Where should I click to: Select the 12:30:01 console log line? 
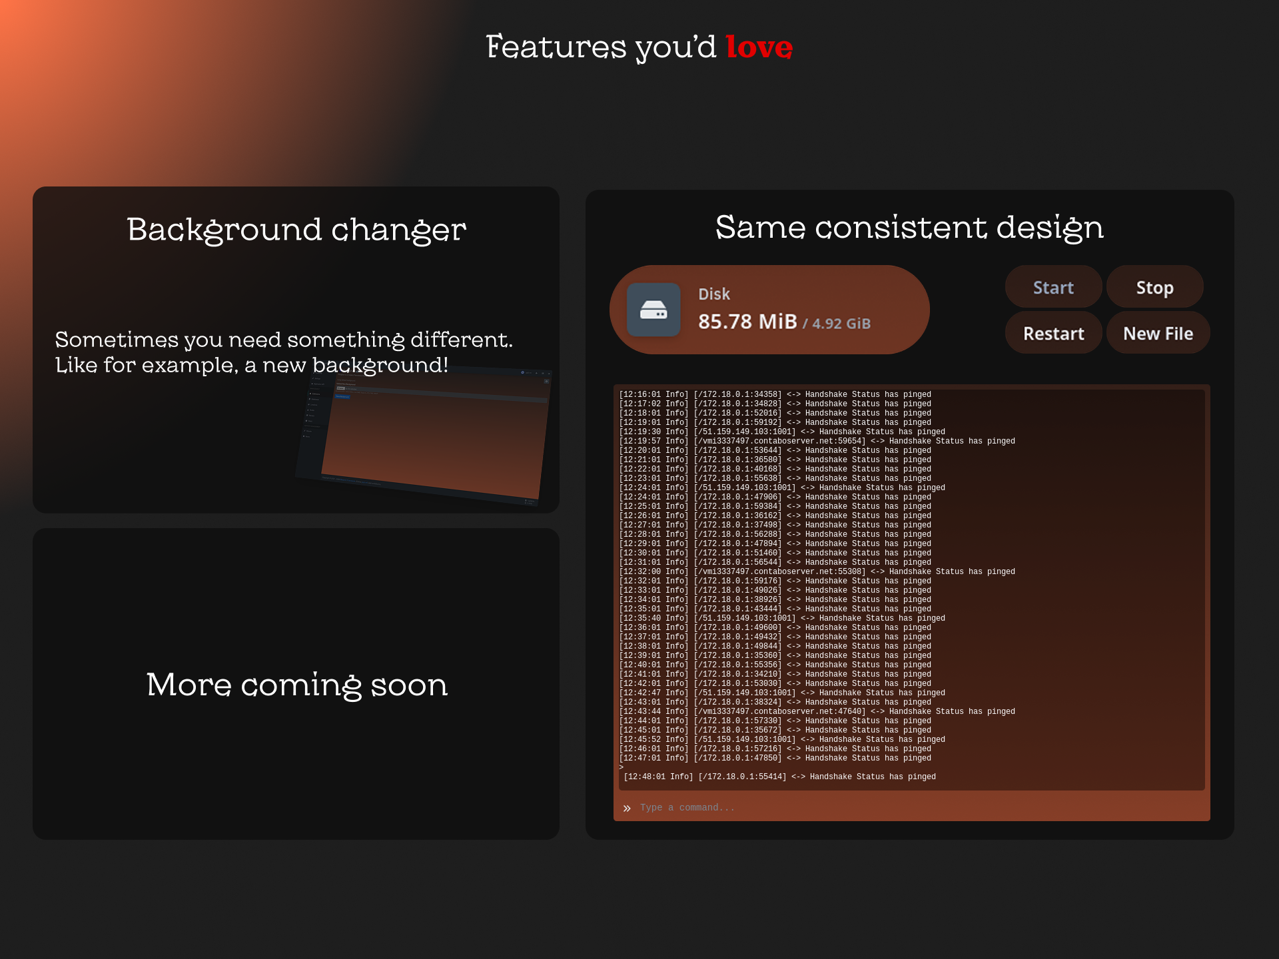click(775, 553)
